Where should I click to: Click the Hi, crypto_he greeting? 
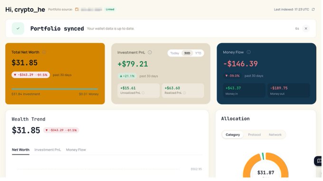click(25, 10)
